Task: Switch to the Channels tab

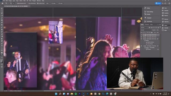Action: 147,25
